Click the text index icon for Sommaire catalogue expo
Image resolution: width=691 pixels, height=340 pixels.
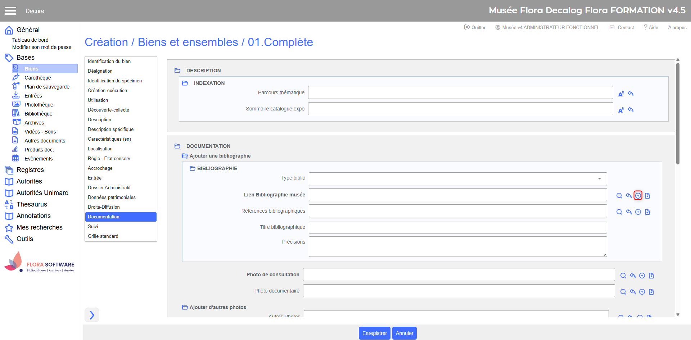tap(621, 110)
